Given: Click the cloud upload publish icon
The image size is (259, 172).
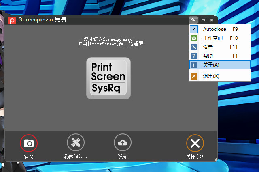Looking at the screenshot, I should [123, 142].
